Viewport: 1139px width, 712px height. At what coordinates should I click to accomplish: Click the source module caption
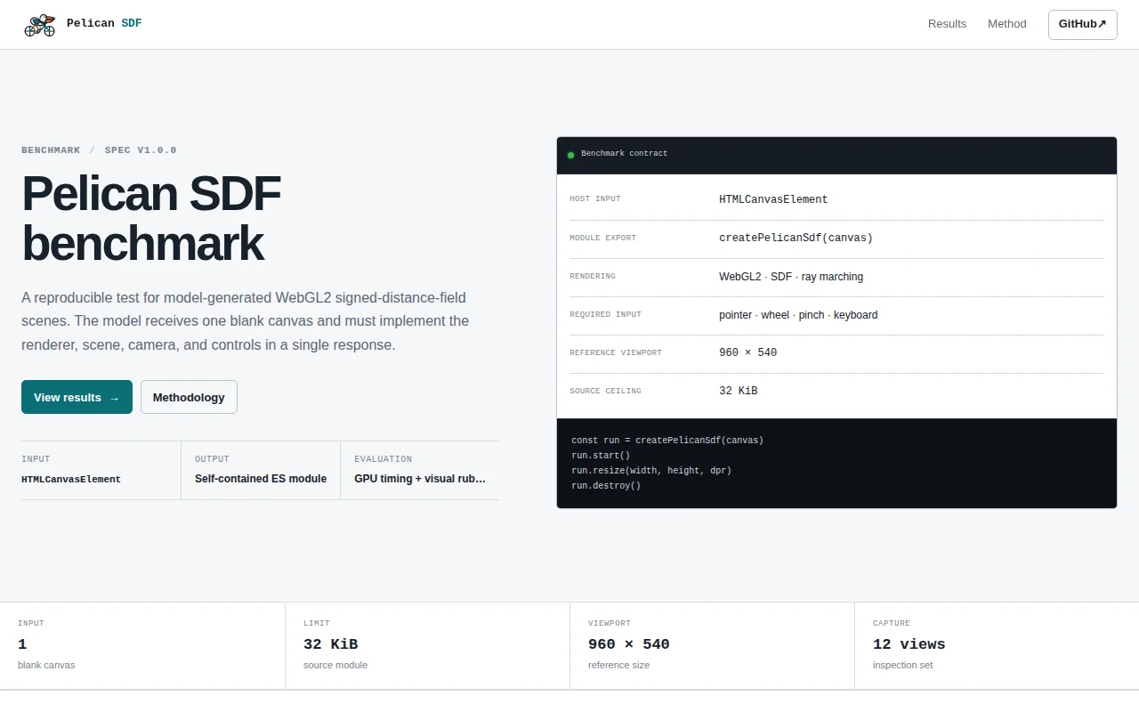pos(335,666)
